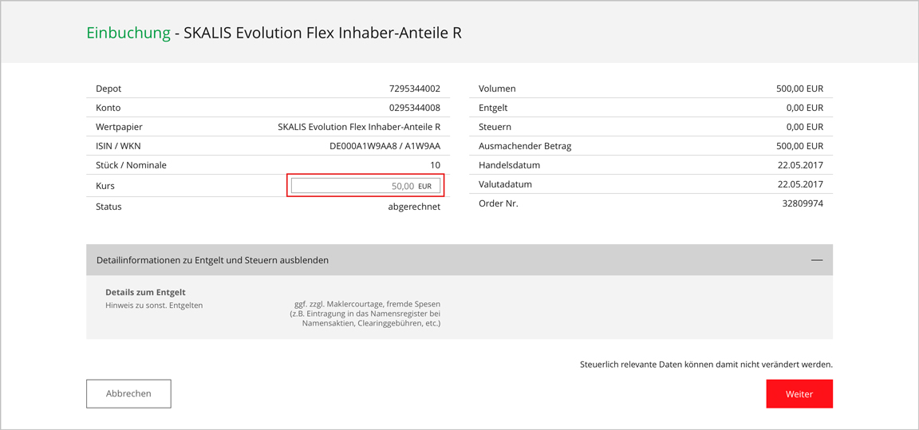The width and height of the screenshot is (919, 430).
Task: Click the Status row label
Action: [108, 207]
